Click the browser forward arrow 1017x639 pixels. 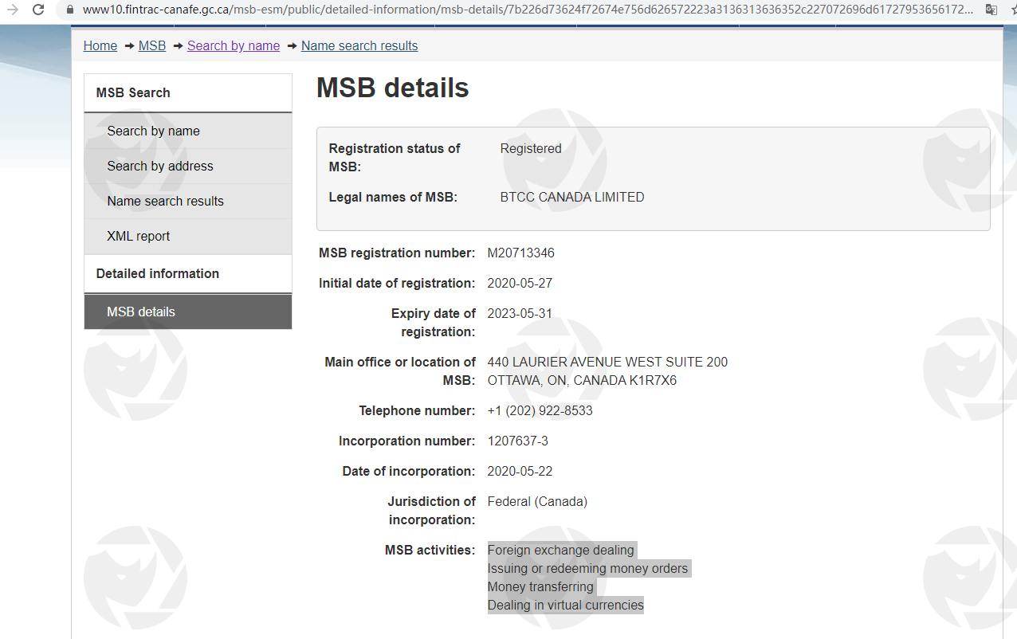click(12, 10)
